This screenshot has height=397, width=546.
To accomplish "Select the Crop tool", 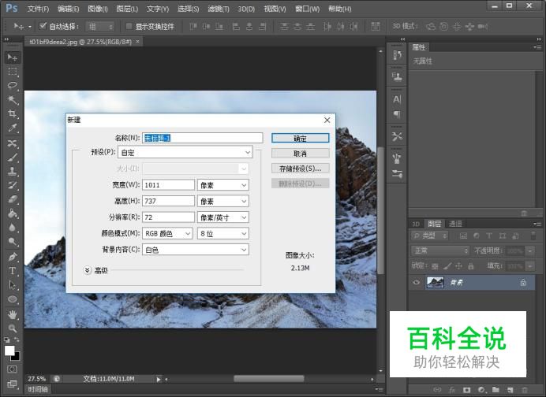I will (x=12, y=114).
